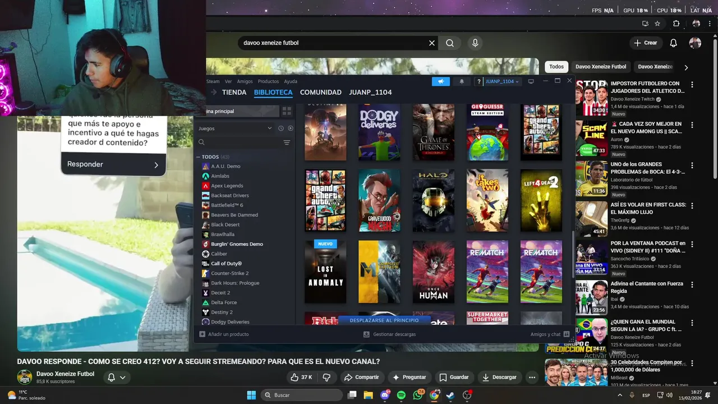Click the Steam help question mark icon
Image resolution: width=718 pixels, height=404 pixels.
[478, 81]
